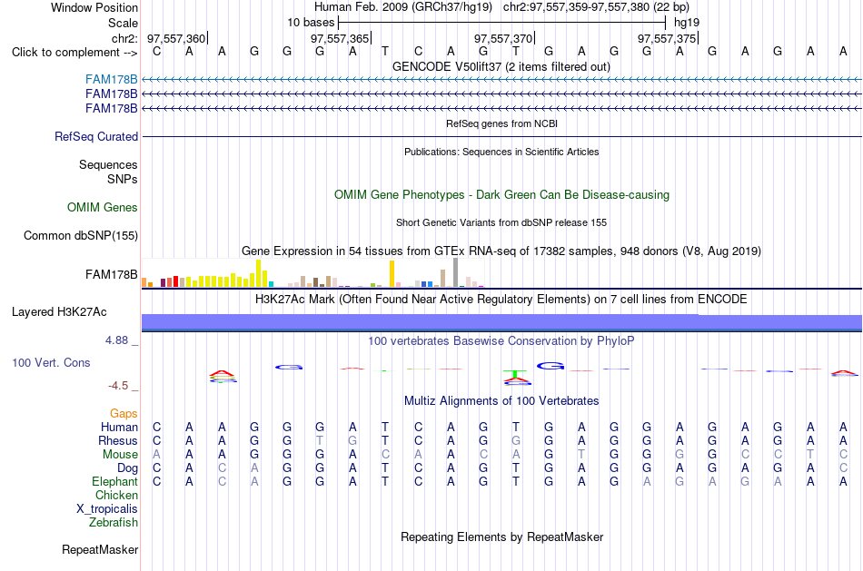Select the 'Human' species label
The height and width of the screenshot is (571, 863).
119,428
